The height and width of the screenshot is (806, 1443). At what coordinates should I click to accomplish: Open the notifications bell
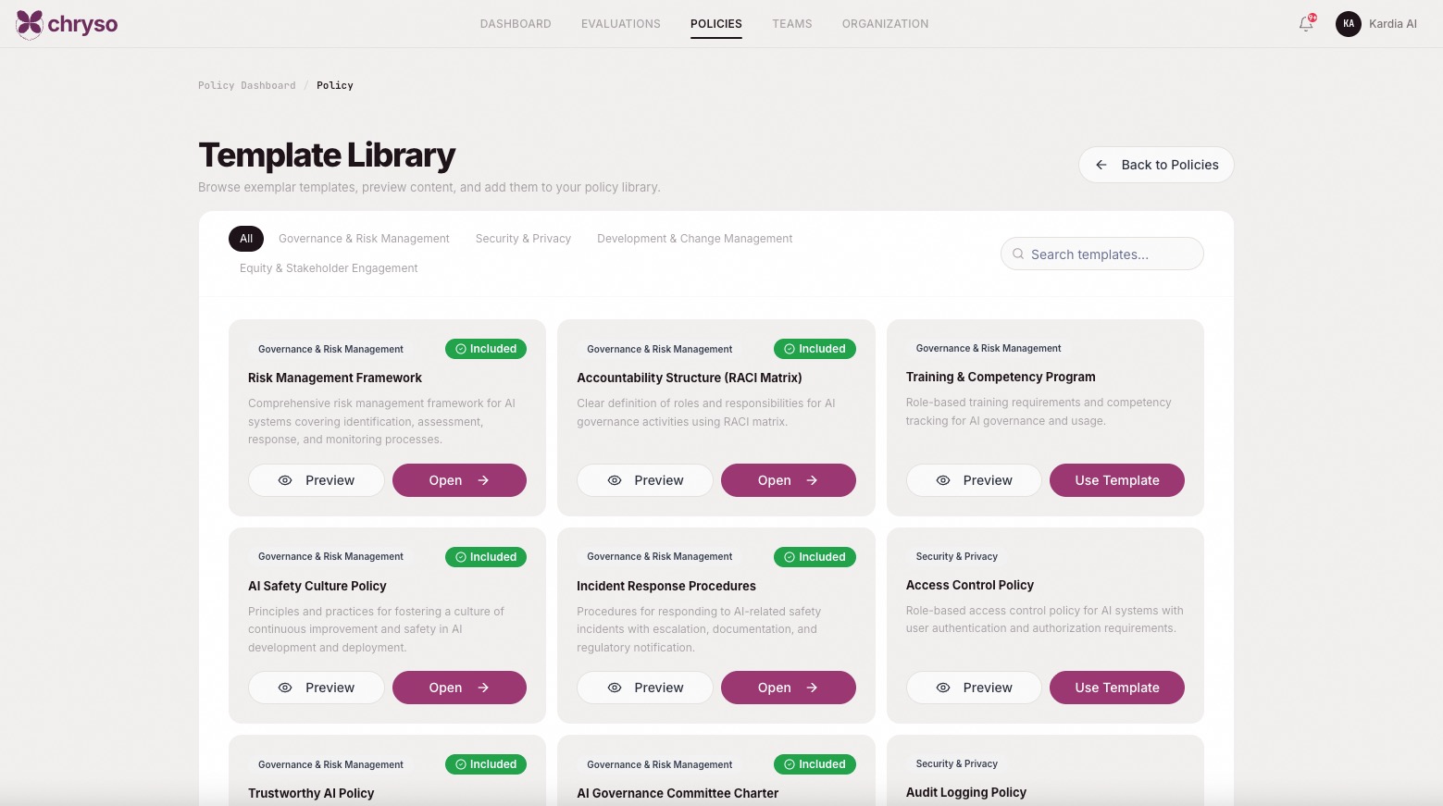coord(1305,24)
